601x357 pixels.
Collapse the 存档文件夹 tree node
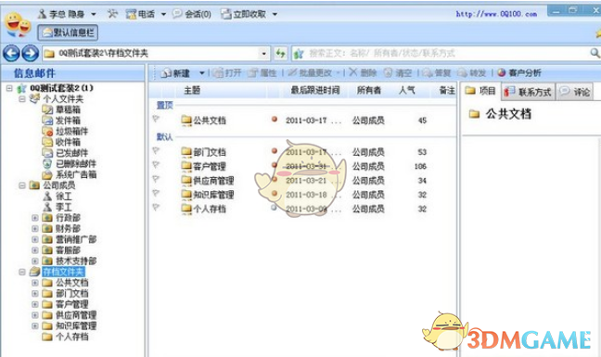pos(22,272)
